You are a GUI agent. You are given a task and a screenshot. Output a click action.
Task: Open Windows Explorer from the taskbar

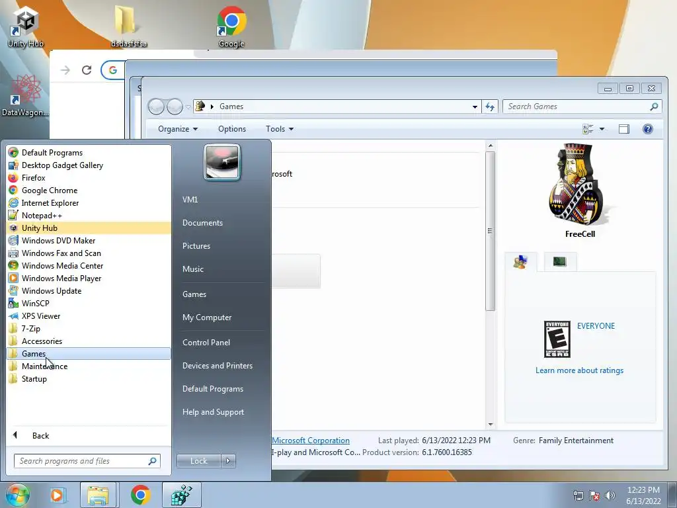pyautogui.click(x=98, y=495)
